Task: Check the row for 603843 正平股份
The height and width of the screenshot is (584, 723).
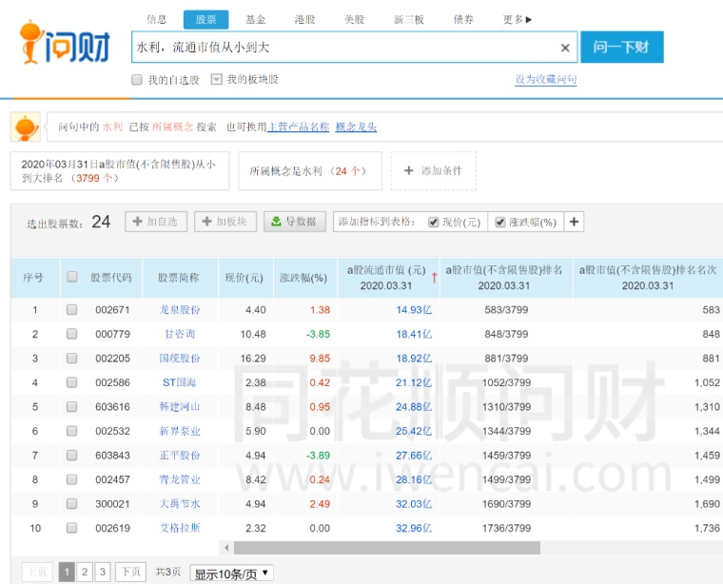Action: [x=71, y=455]
